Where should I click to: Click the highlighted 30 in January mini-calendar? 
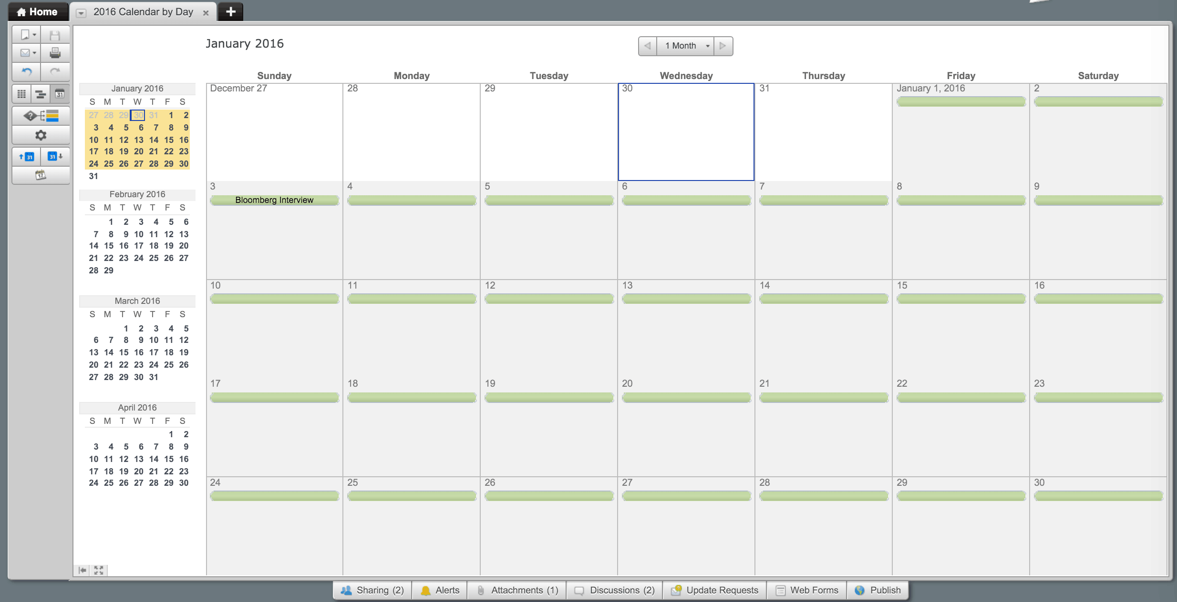[x=138, y=115]
